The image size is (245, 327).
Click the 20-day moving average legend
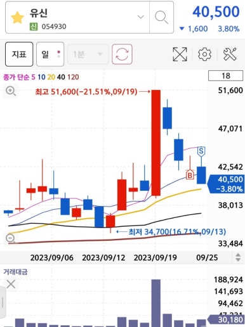[x=51, y=77]
